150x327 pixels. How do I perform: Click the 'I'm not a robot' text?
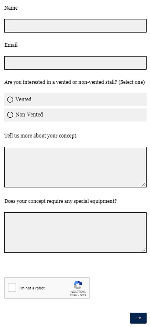tap(32, 288)
